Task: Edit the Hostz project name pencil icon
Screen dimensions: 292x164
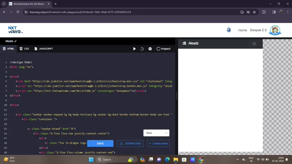Action: [x=15, y=41]
